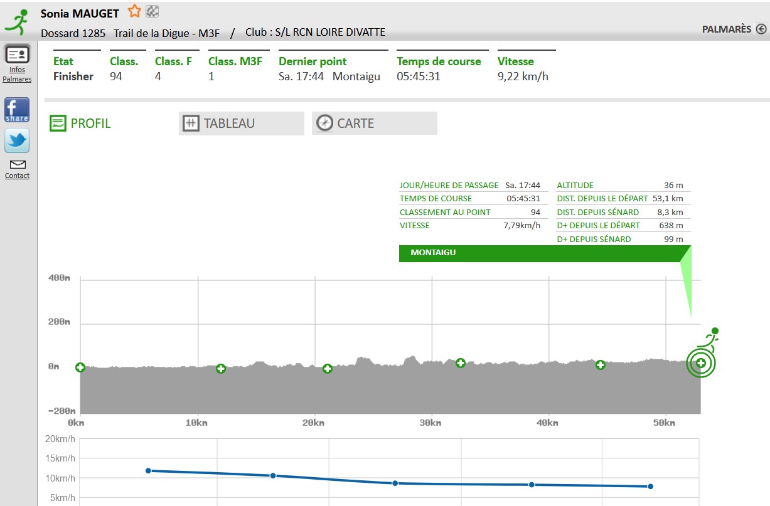Click the checkered finish flag icon
Image resolution: width=770 pixels, height=506 pixels.
point(152,11)
